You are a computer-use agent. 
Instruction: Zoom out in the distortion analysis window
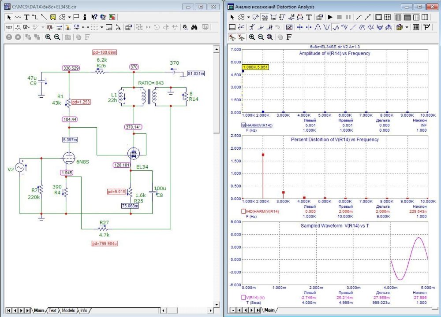point(261,37)
